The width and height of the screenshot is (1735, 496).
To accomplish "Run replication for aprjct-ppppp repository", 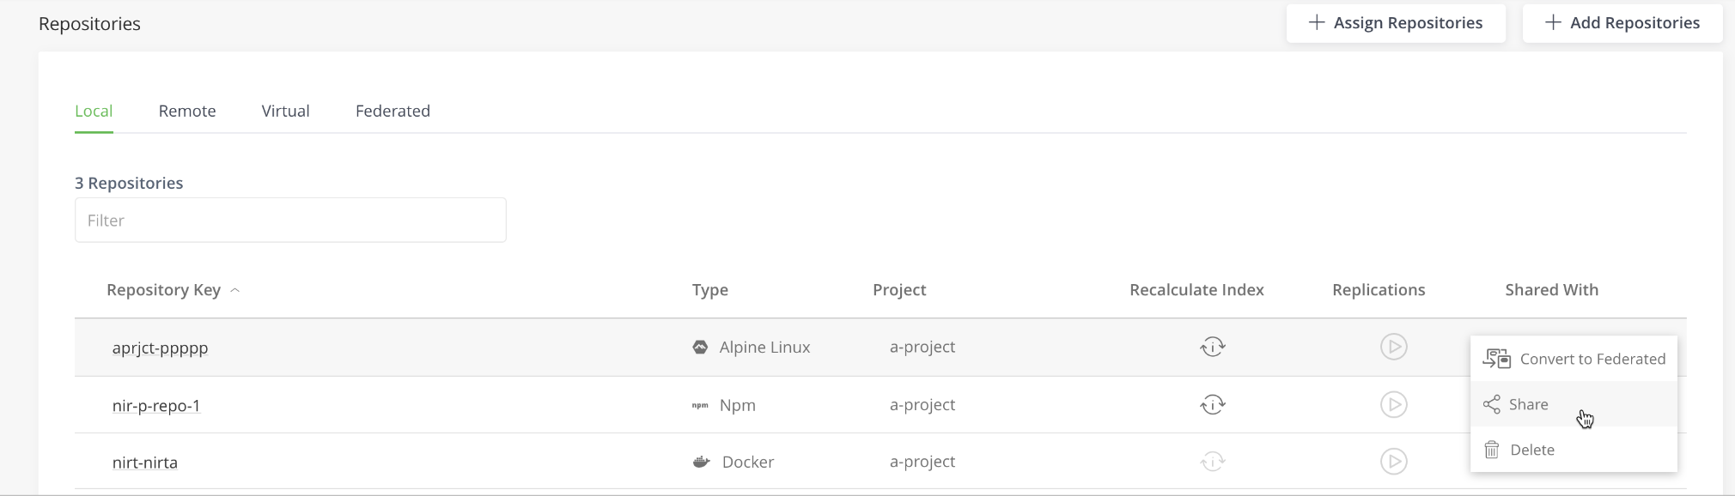I will click(1393, 347).
